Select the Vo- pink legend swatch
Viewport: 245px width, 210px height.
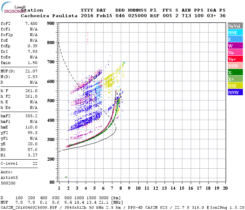coord(235,52)
